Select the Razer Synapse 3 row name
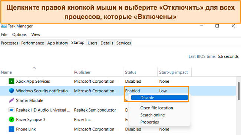This screenshot has height=135, width=241. coord(30,120)
